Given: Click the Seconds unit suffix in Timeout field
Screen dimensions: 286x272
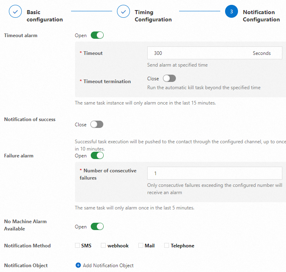Looking at the screenshot, I should tap(262, 53).
